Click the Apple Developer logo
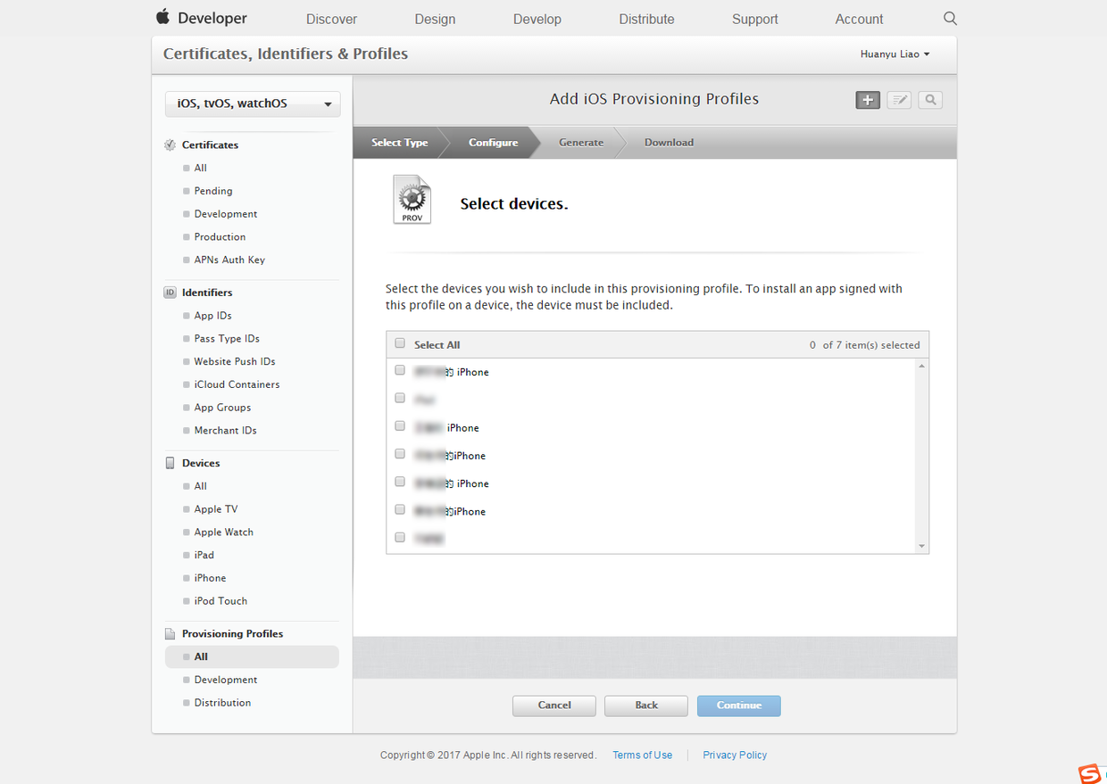 pos(202,18)
